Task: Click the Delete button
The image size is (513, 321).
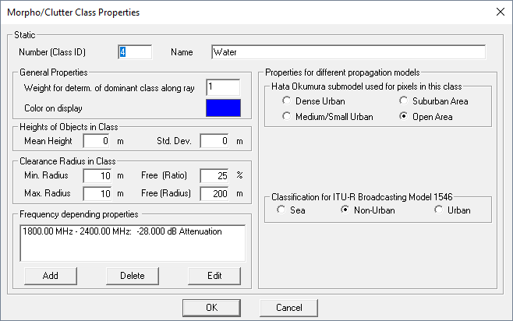Action: pos(133,276)
